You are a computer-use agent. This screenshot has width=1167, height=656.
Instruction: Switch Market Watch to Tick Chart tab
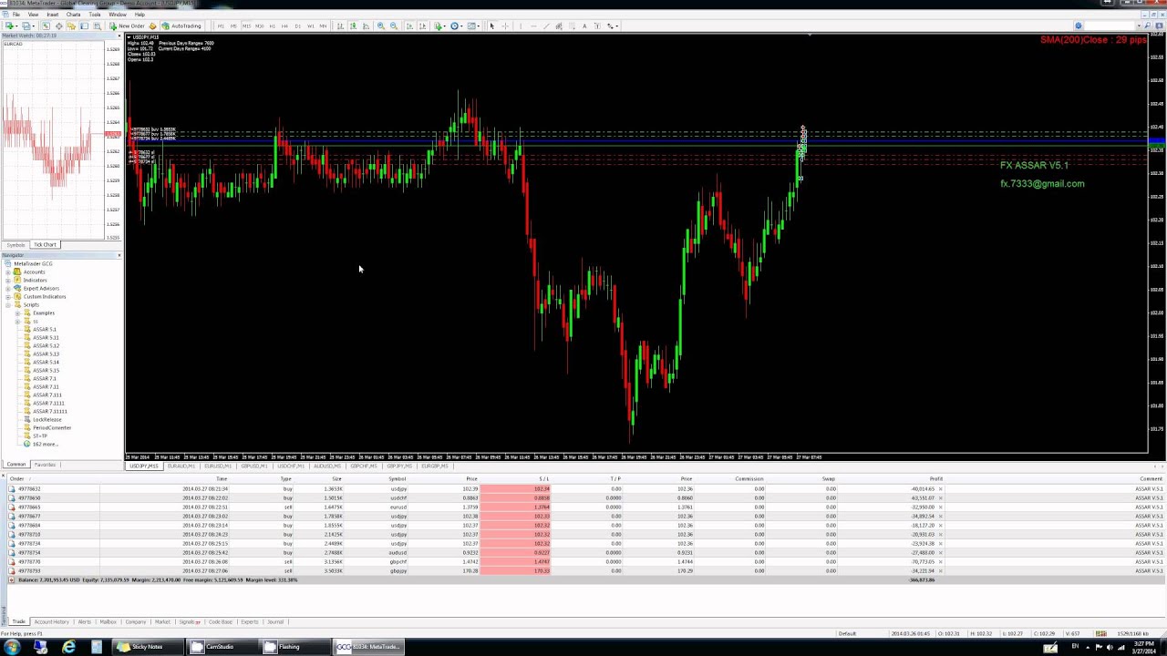tap(45, 244)
